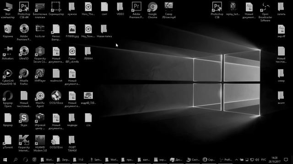Select the cca file icon
This screenshot has width=293, height=164.
[x=88, y=120]
